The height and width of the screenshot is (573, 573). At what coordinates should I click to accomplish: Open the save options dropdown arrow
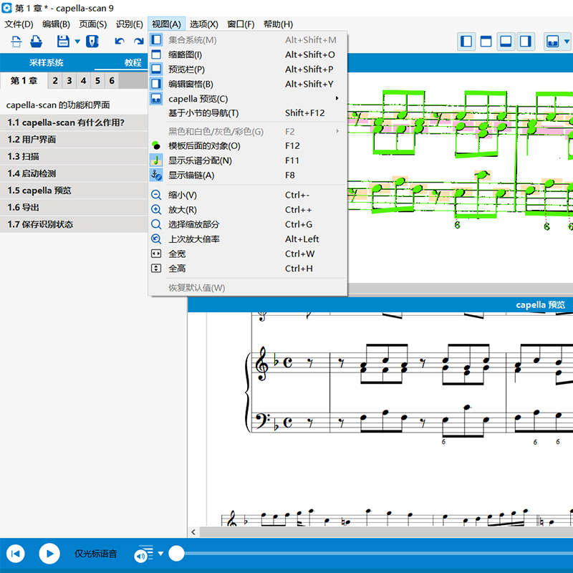tap(77, 42)
